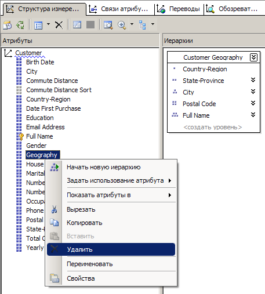The width and height of the screenshot is (265, 294).
Task: Open the list view dropdown arrow
Action: pyautogui.click(x=48, y=24)
